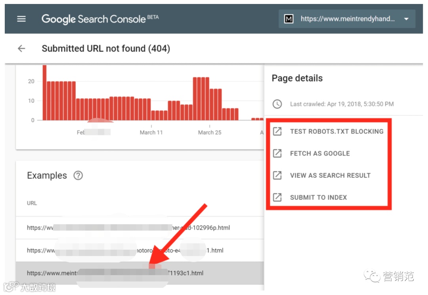Screen dimensions: 428x295
Task: Click the URL column header
Action: click(x=32, y=203)
